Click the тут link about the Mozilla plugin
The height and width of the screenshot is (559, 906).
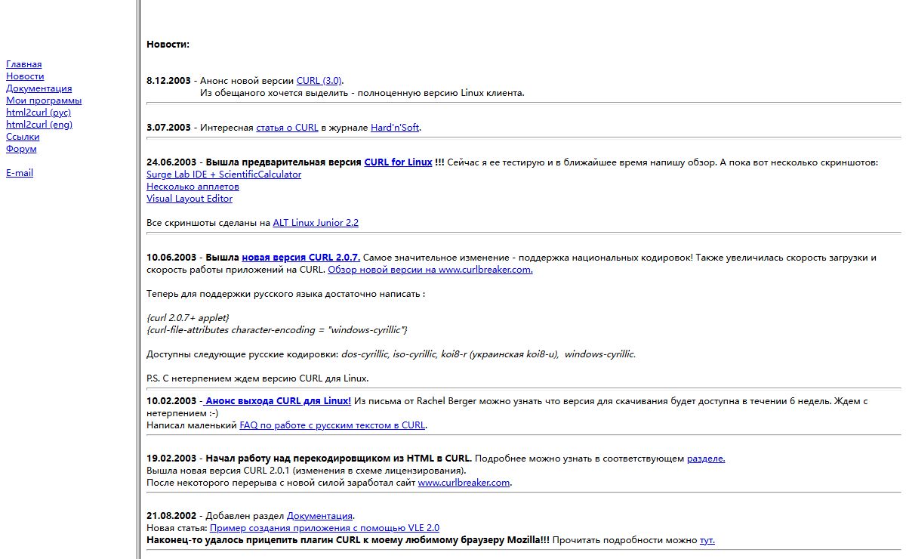pyautogui.click(x=707, y=540)
